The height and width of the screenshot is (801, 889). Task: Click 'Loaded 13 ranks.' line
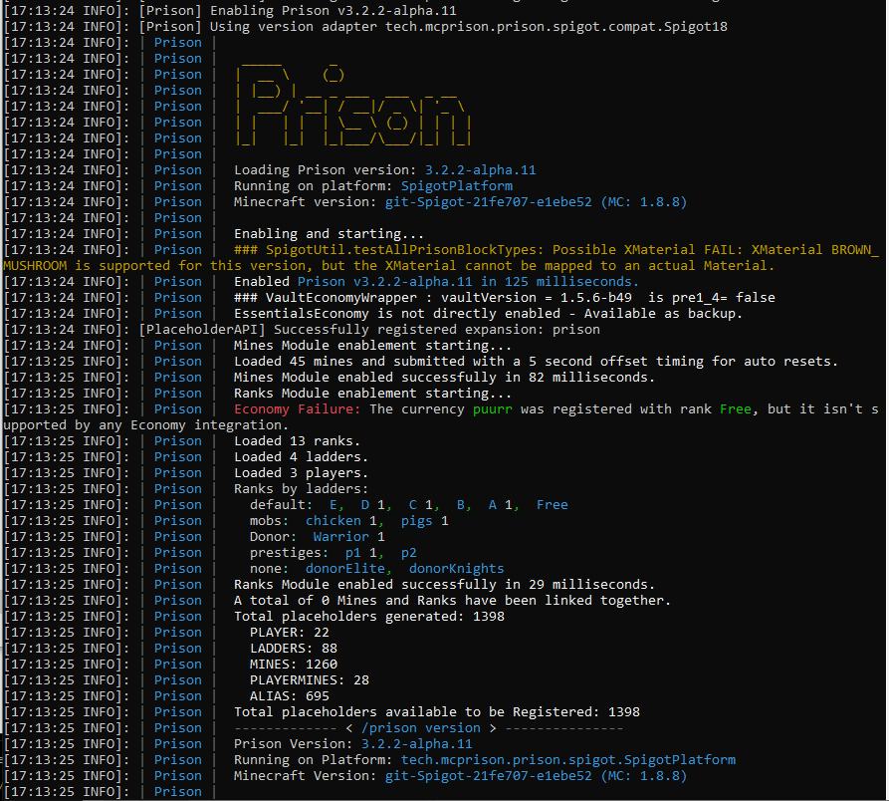297,440
